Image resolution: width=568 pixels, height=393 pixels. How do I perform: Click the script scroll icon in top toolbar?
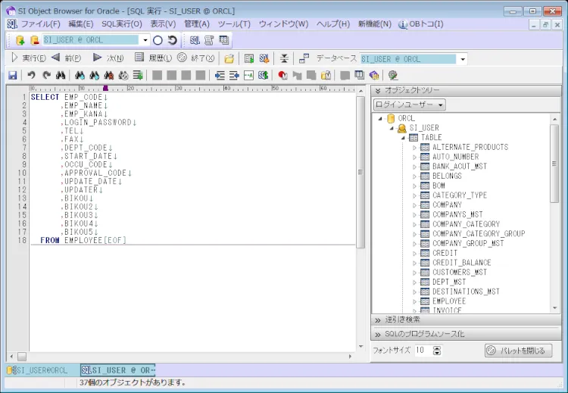209,40
